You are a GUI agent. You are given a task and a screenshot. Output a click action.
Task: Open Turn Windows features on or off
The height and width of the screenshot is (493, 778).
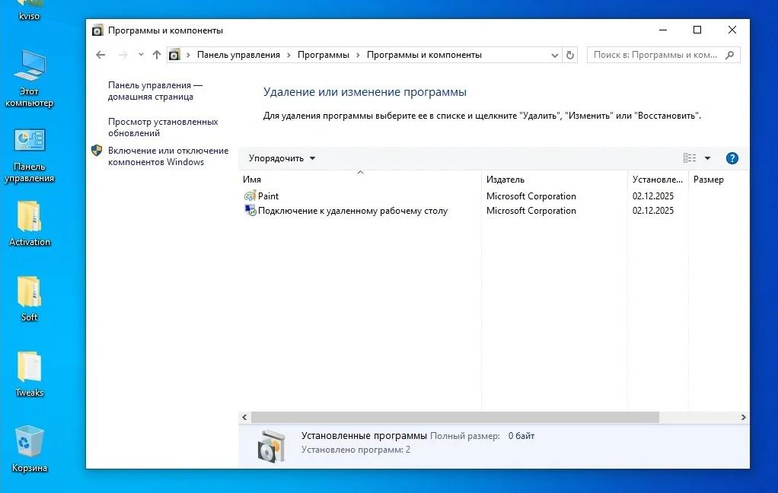point(167,156)
